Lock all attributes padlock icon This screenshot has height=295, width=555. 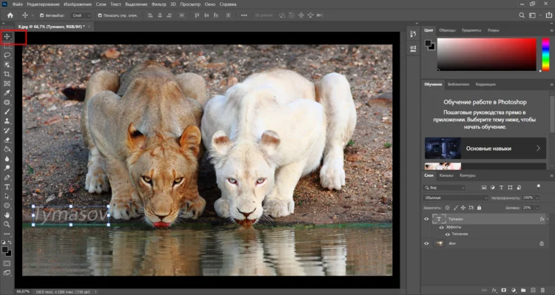point(479,208)
